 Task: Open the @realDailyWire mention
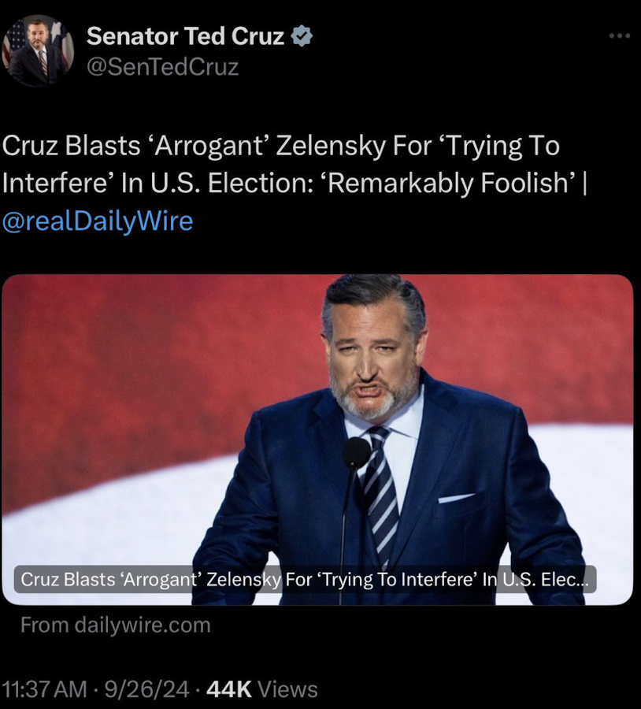pos(98,221)
